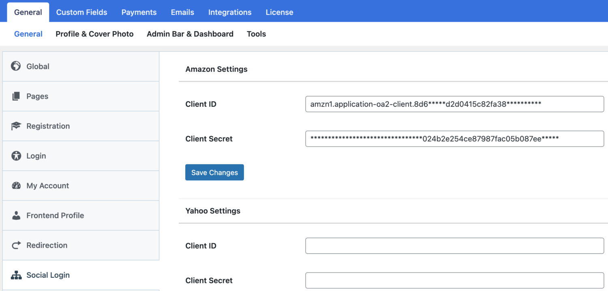
Task: Switch to the top General tab
Action: pos(28,12)
